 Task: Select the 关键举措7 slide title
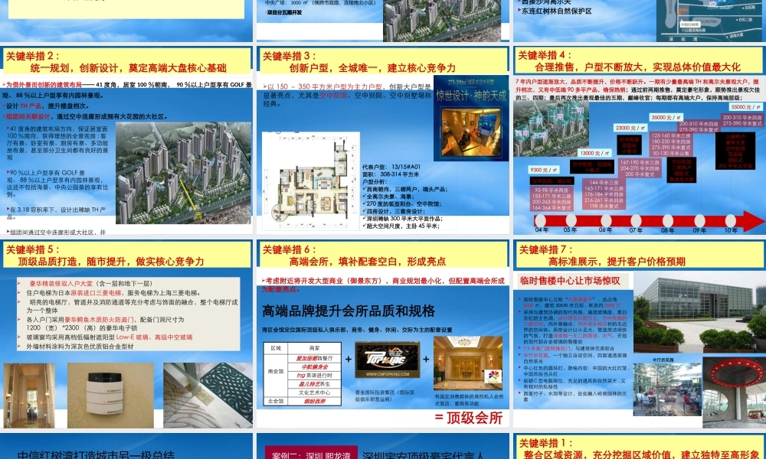coord(639,256)
